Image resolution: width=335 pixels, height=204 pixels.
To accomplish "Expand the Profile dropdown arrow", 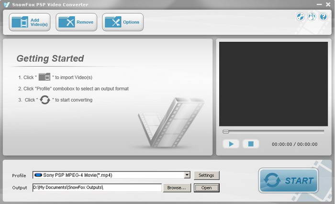I will [187, 175].
